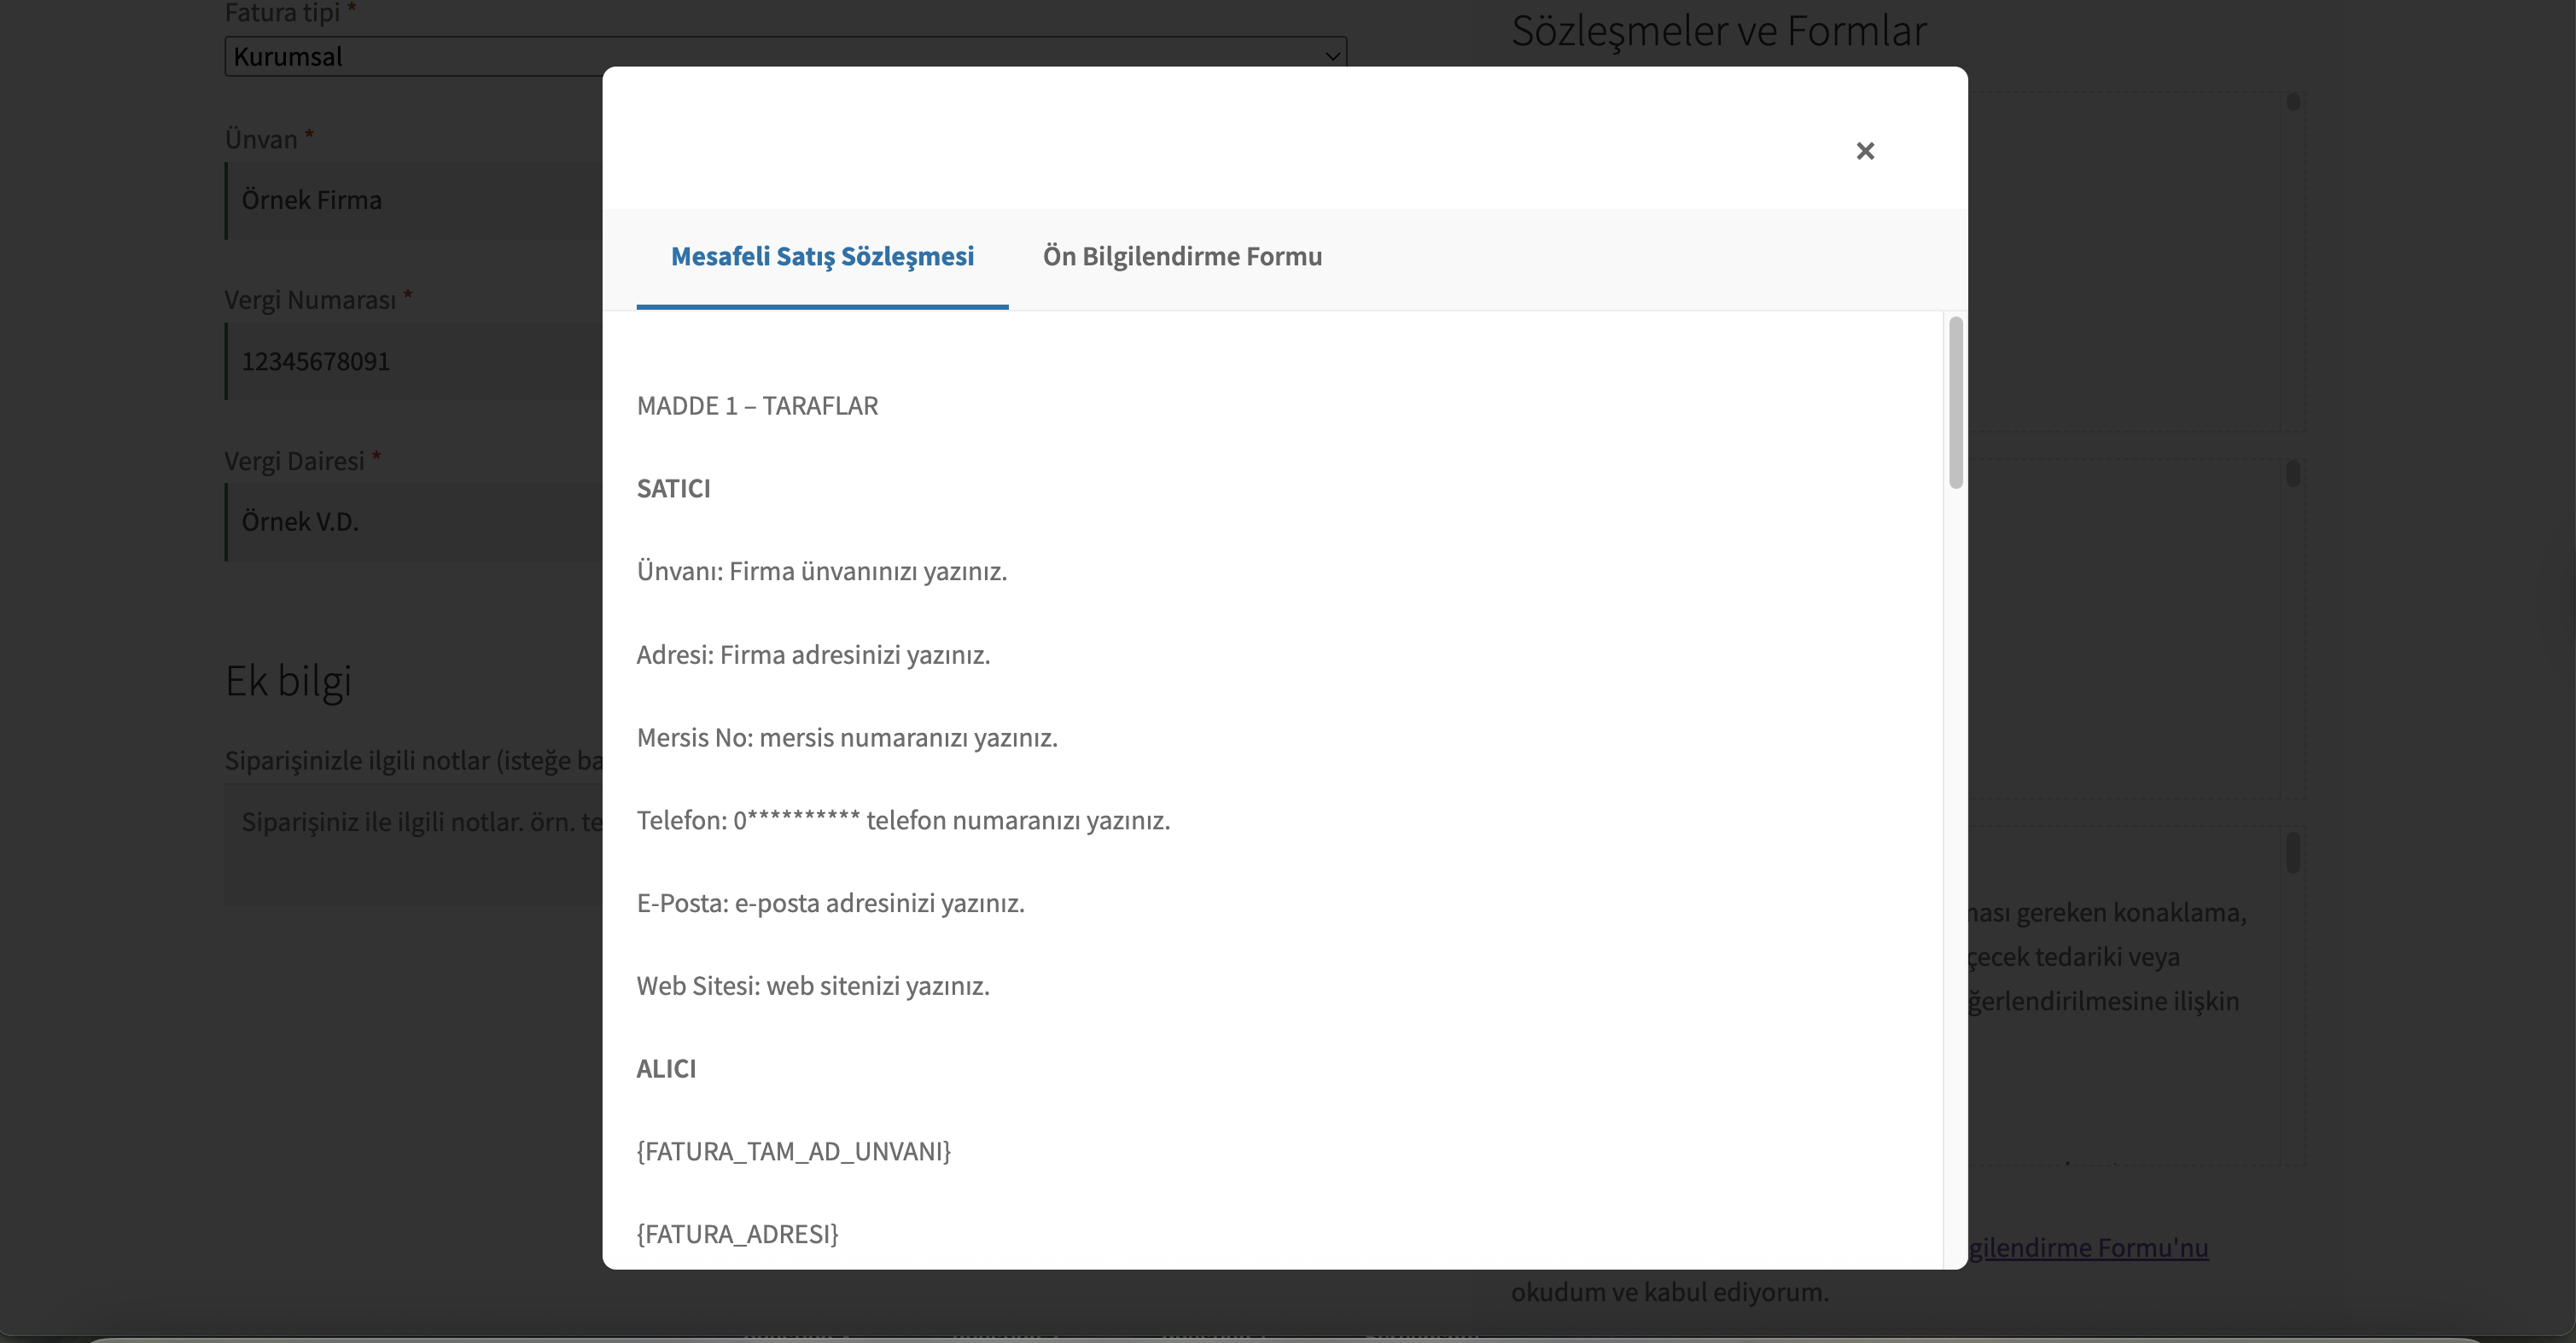The height and width of the screenshot is (1343, 2576).
Task: Select the Mesafeli Satış Sözleşmesi tab
Action: pyautogui.click(x=822, y=257)
